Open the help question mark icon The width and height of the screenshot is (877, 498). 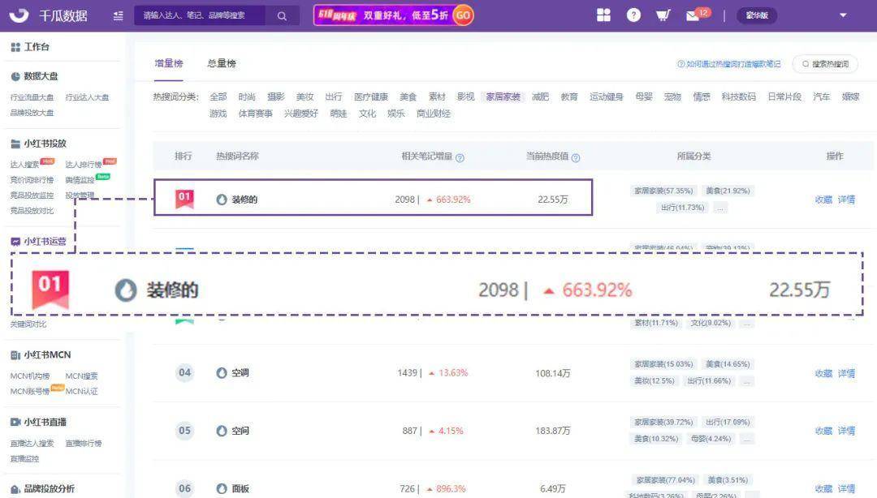pyautogui.click(x=633, y=15)
